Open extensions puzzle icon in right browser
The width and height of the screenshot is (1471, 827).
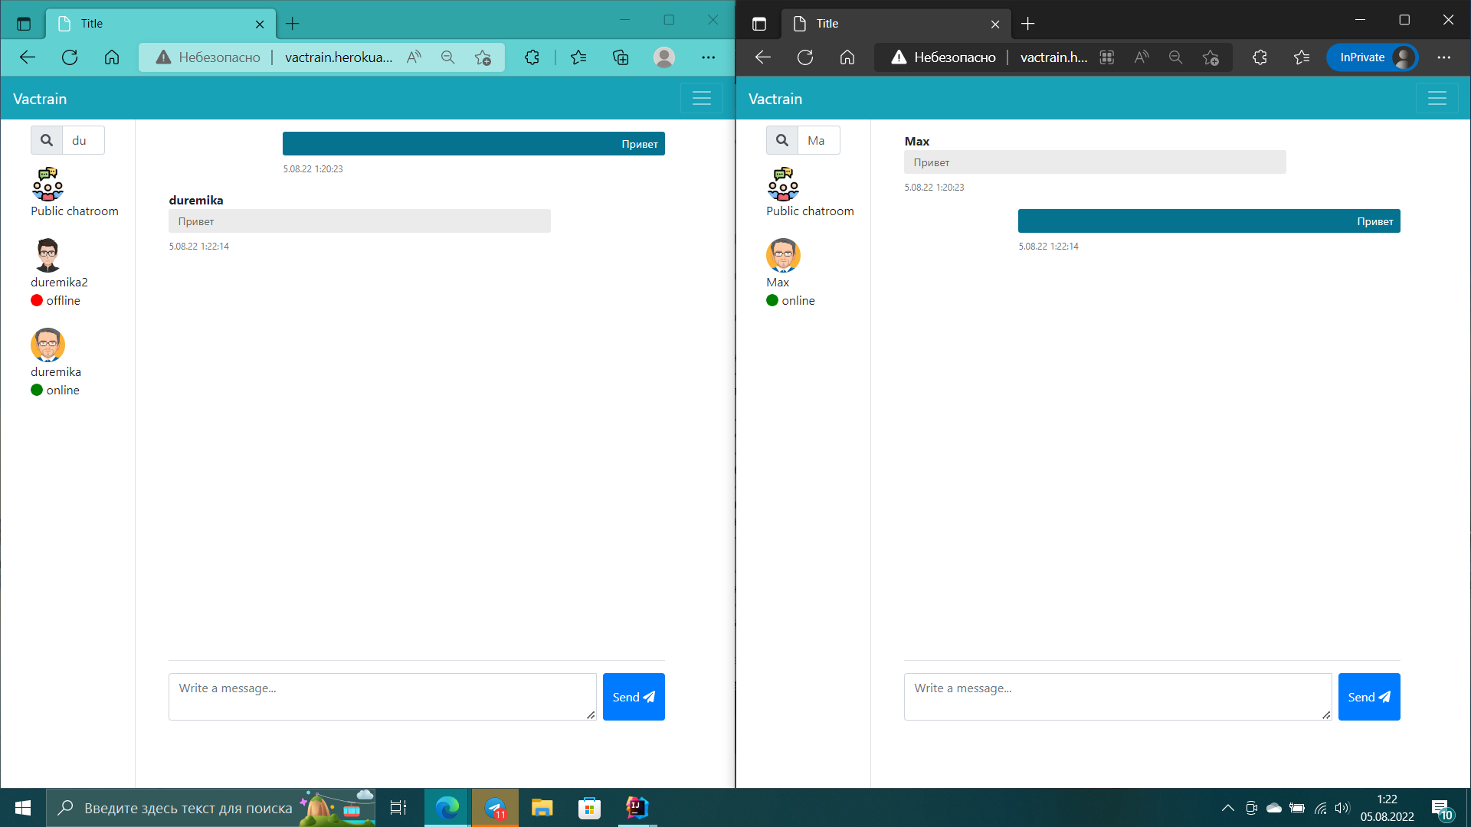coord(1260,57)
